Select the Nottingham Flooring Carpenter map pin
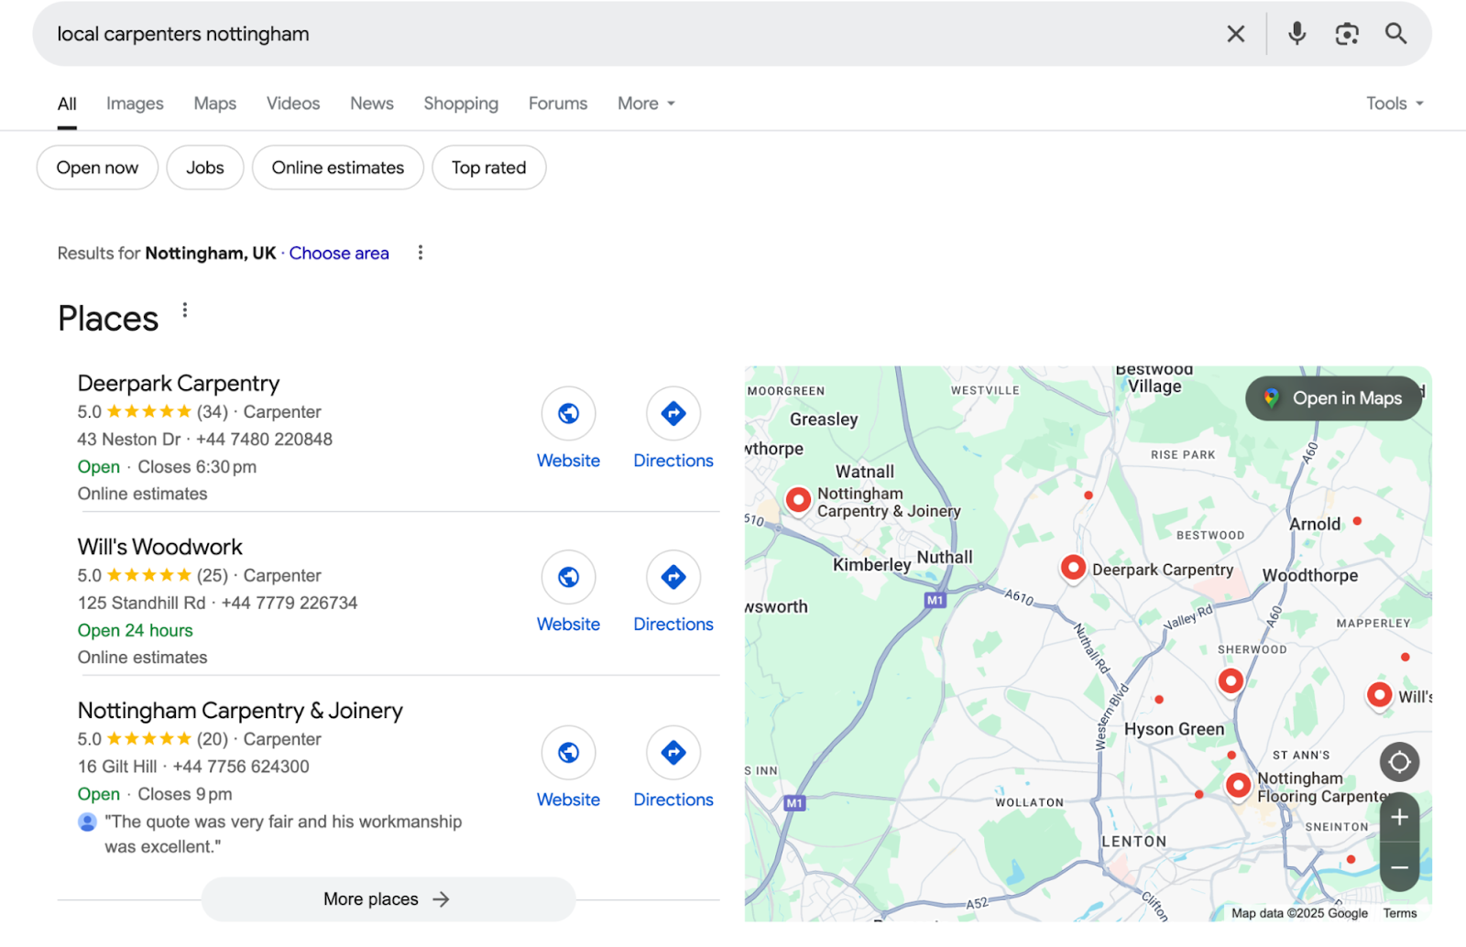1466x947 pixels. pos(1238,786)
